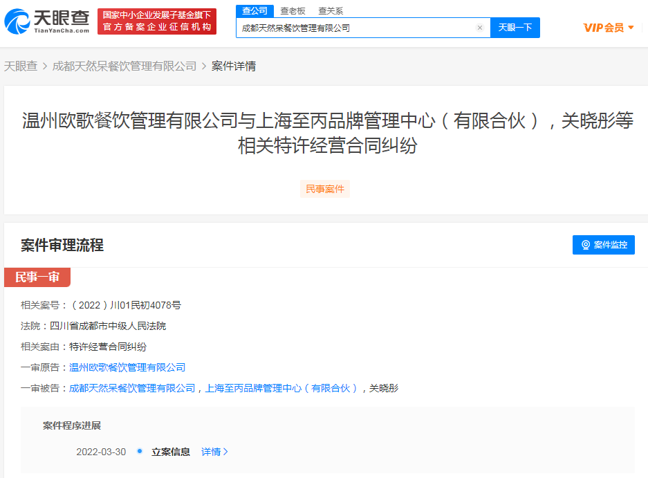Open 上海至丙品牌管理中心（有限合伙） link
The height and width of the screenshot is (478, 648).
click(x=281, y=388)
